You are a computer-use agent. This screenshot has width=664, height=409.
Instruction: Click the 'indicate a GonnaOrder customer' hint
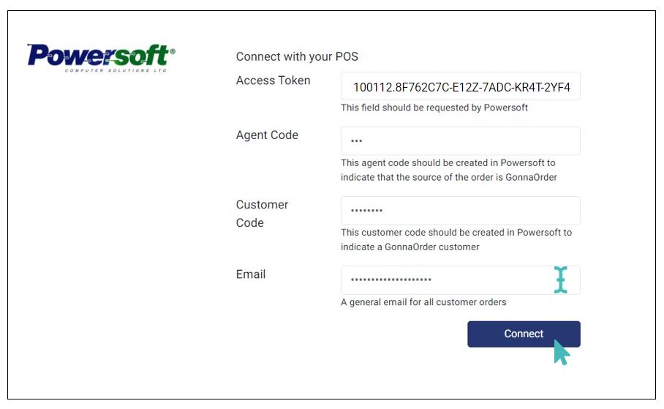coord(410,247)
